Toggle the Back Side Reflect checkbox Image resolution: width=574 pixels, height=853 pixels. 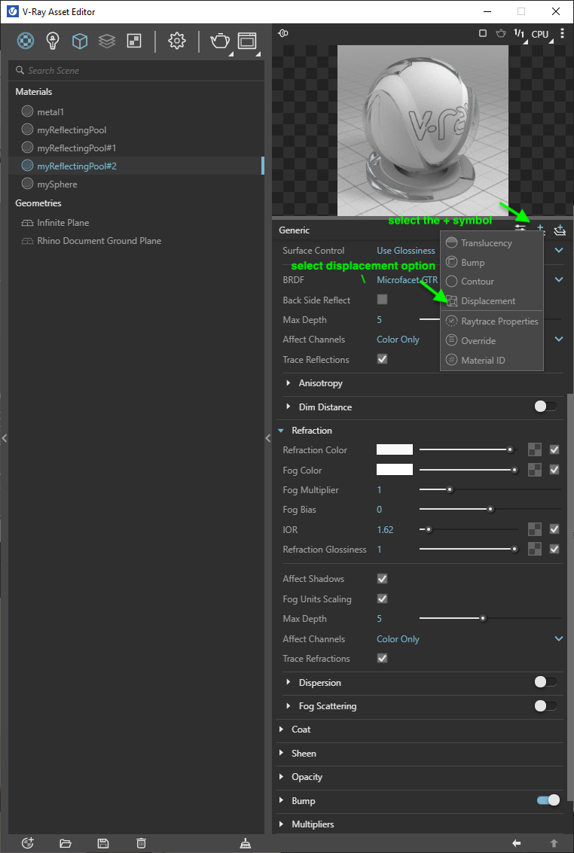point(383,299)
